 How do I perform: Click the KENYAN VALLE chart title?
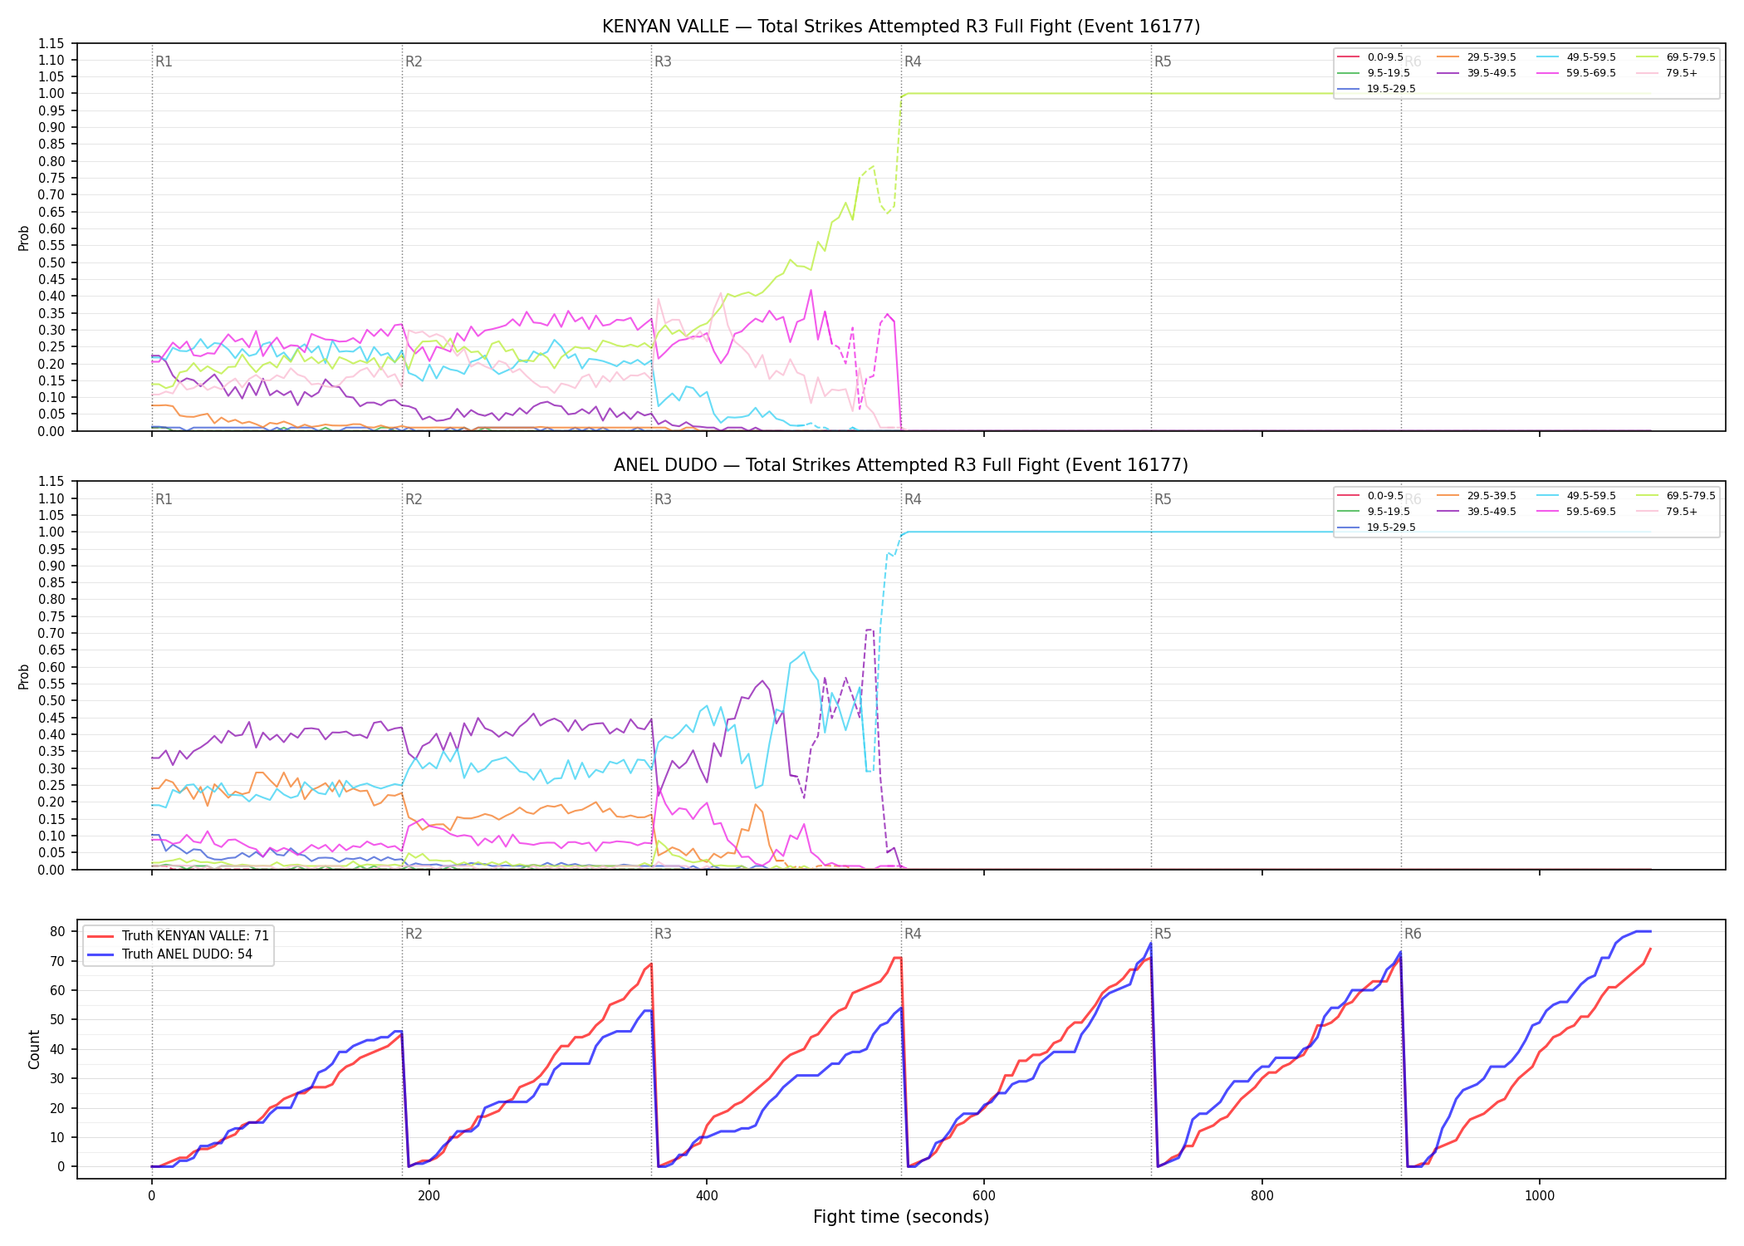(901, 27)
